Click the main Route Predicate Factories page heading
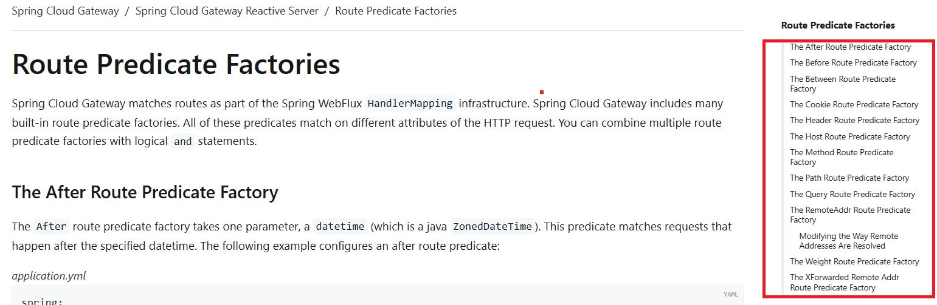The height and width of the screenshot is (305, 937). 176,64
